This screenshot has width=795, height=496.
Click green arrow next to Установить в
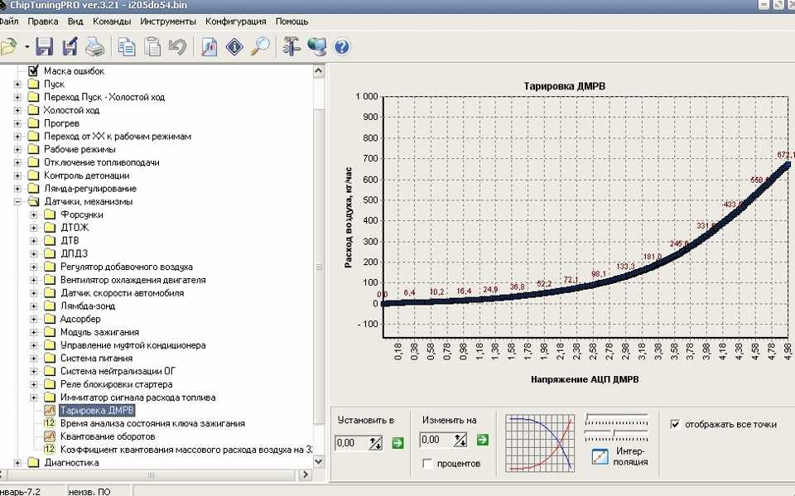(398, 443)
